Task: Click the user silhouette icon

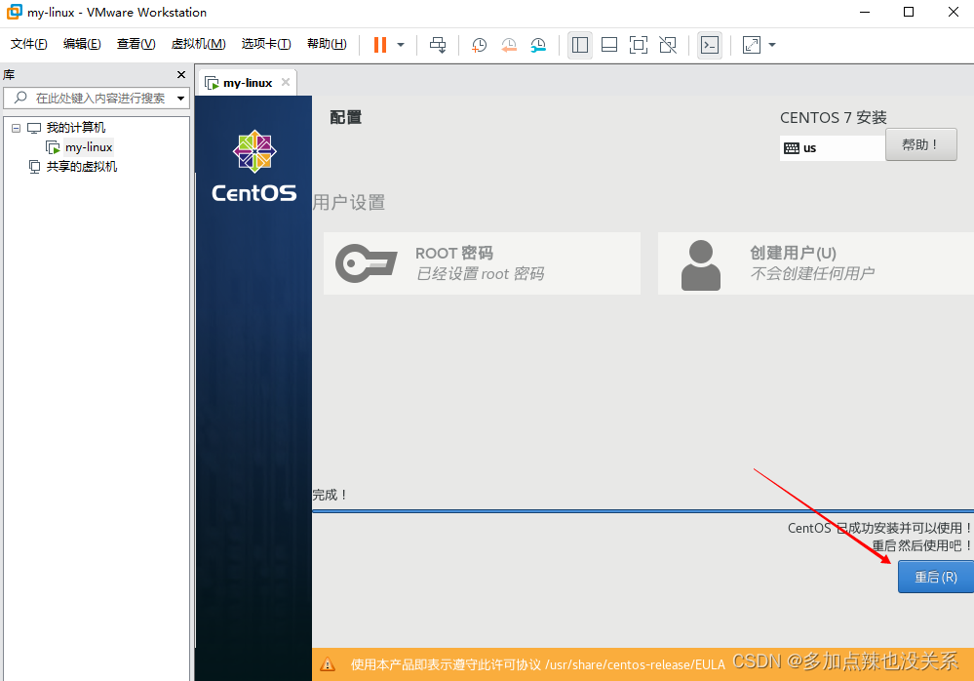Action: 701,265
